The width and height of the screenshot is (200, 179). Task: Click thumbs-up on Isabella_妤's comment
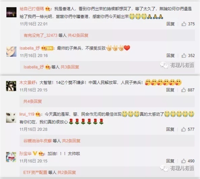[184, 56]
